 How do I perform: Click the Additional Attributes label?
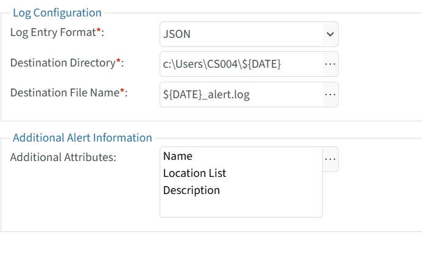pyautogui.click(x=63, y=157)
